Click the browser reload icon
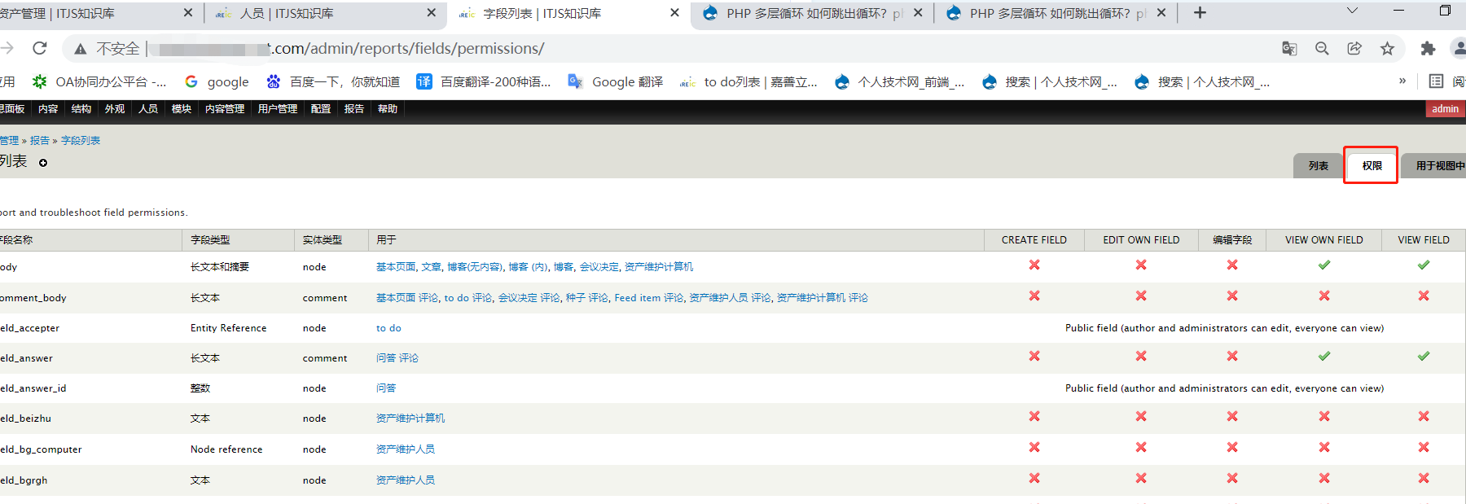The image size is (1466, 504). 39,49
